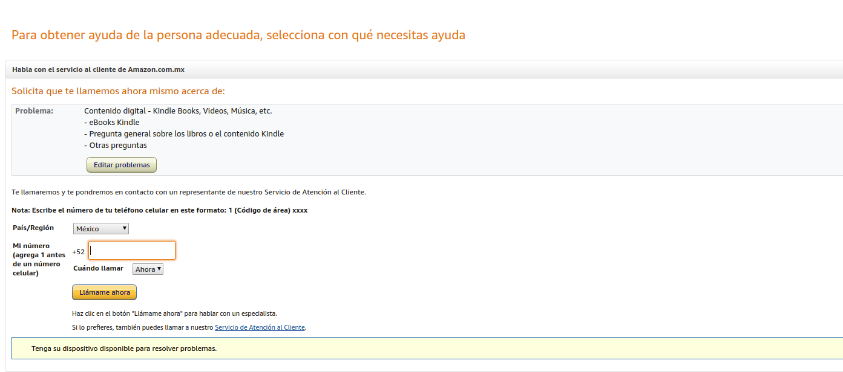This screenshot has width=843, height=372.
Task: Click the Habla con el servicio header bar
Action: click(98, 69)
